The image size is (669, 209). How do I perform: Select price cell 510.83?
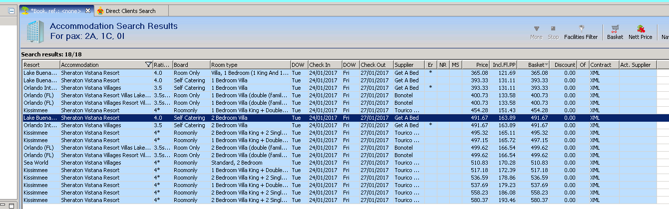tap(476, 163)
